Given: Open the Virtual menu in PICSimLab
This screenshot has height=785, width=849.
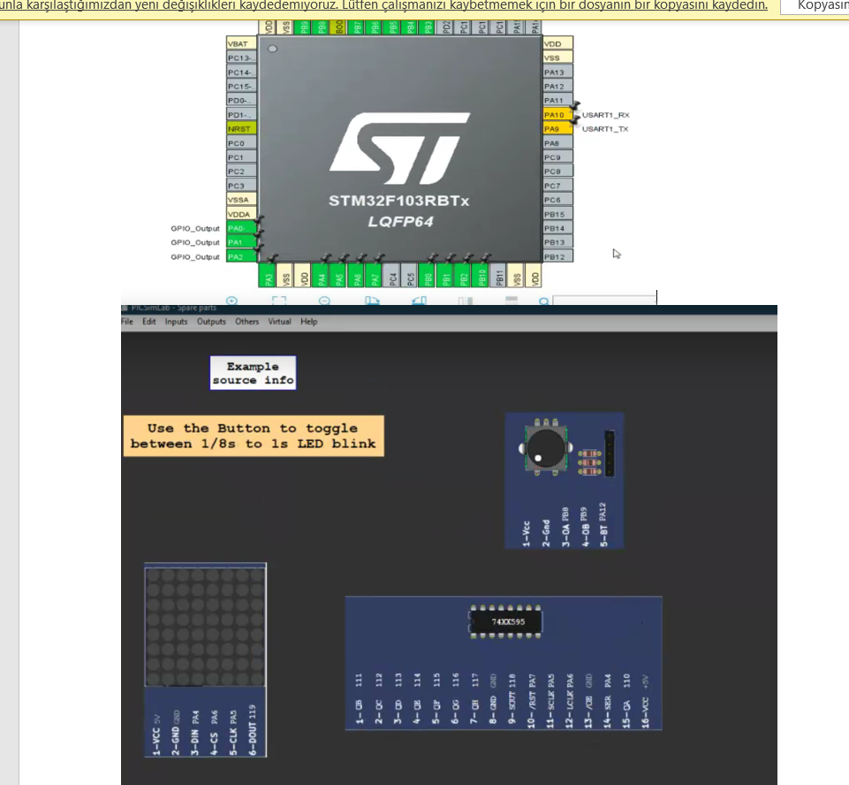Looking at the screenshot, I should pos(279,322).
